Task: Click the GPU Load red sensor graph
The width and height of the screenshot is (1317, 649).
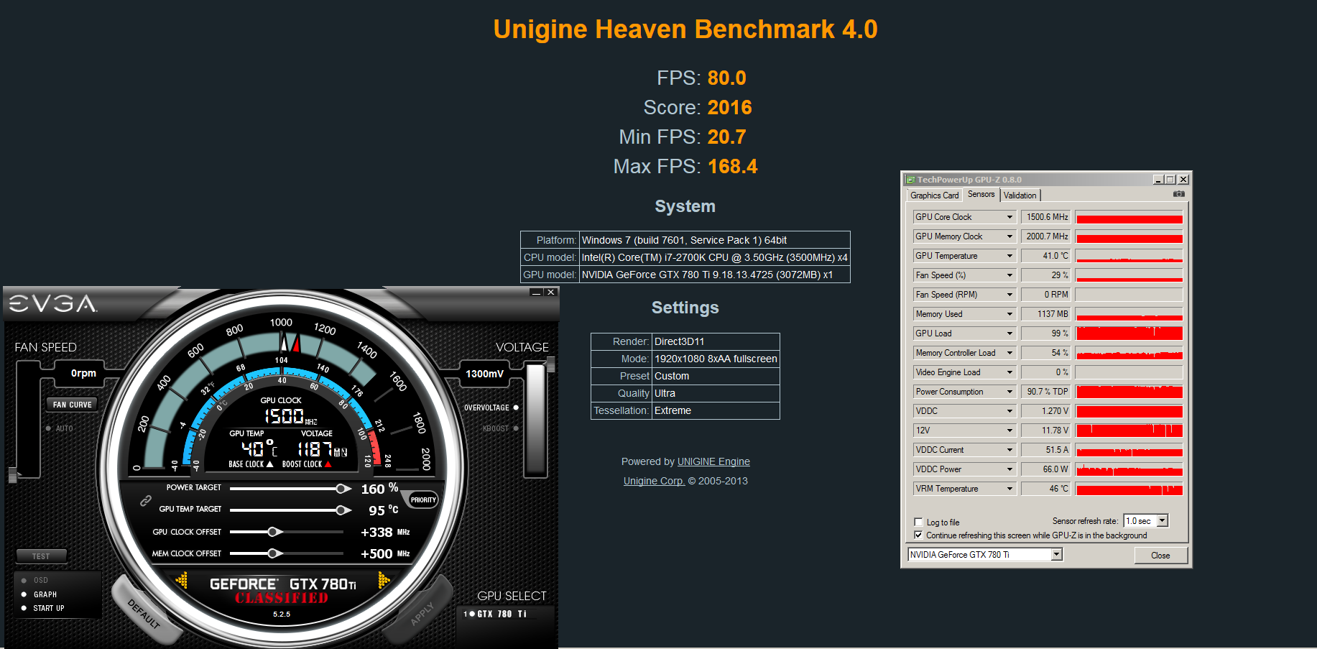Action: tap(1129, 333)
